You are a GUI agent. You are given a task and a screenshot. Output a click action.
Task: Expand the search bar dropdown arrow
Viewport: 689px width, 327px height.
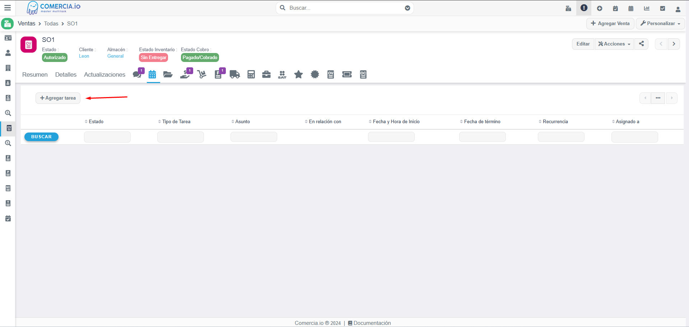[408, 8]
